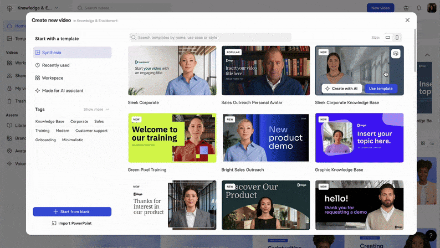The height and width of the screenshot is (248, 440).
Task: Open Bright Sales Outreach template
Action: 266,138
